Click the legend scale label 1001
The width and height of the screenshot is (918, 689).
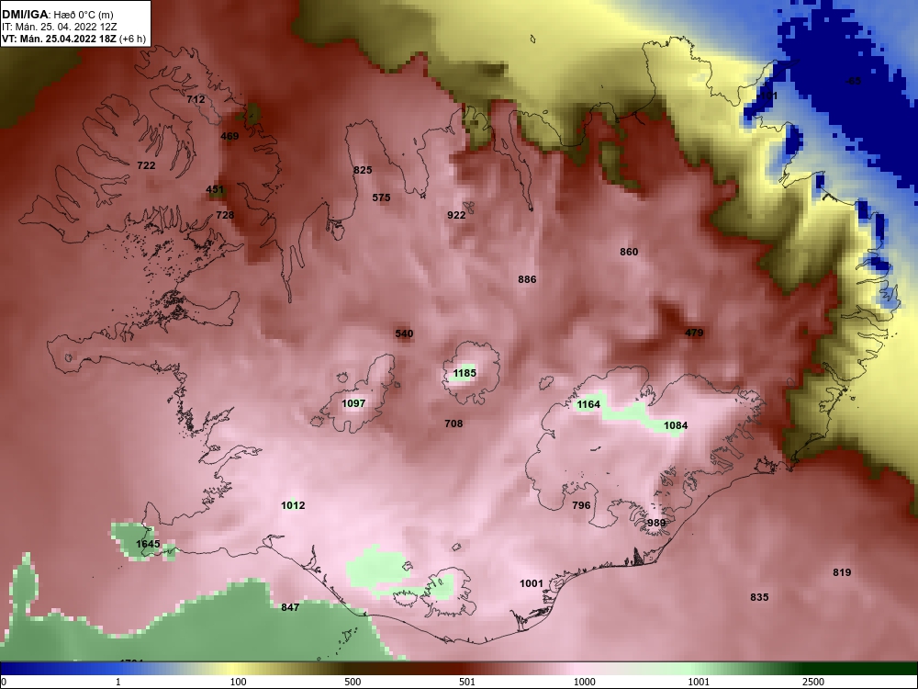699,682
